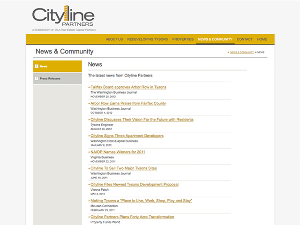Open Cityline Partners Plans Forty Acre Transformation
The width and height of the screenshot is (300, 225).
(132, 217)
